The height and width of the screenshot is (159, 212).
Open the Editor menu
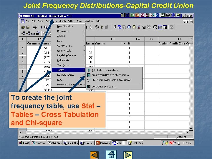71,21
